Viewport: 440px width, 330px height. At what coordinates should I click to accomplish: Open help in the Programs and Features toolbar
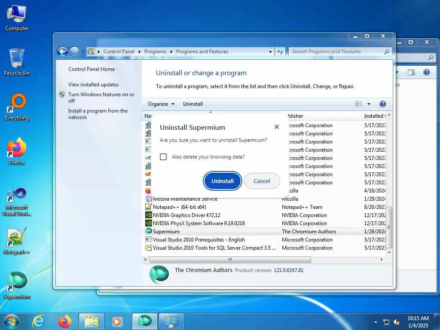click(x=382, y=104)
